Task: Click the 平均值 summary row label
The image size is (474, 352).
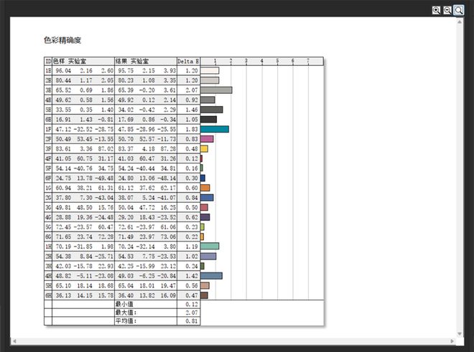Action: pos(125,321)
